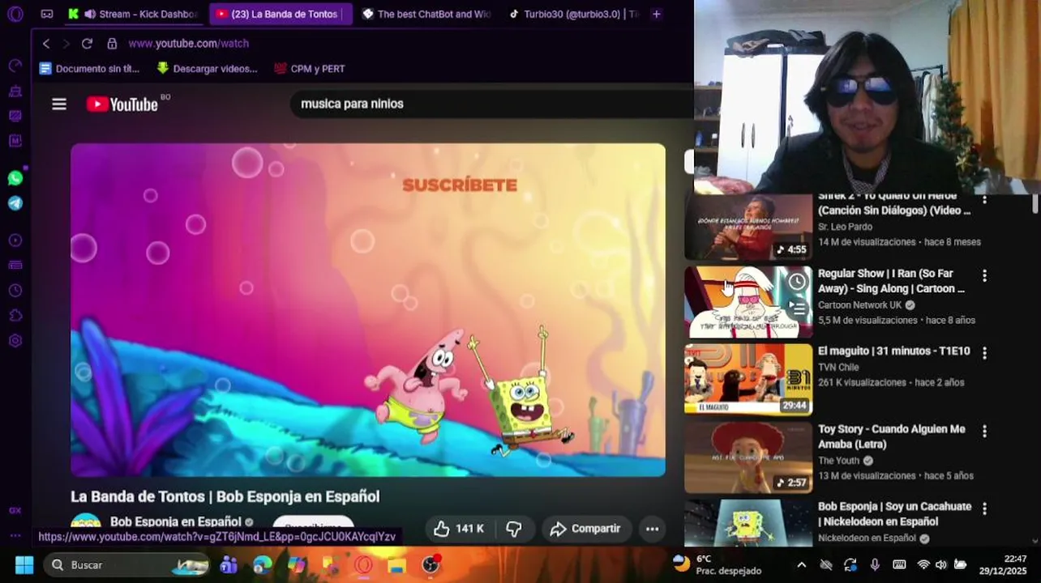Open Bob Esponja en Español channel name
The image size is (1041, 583).
pos(176,522)
